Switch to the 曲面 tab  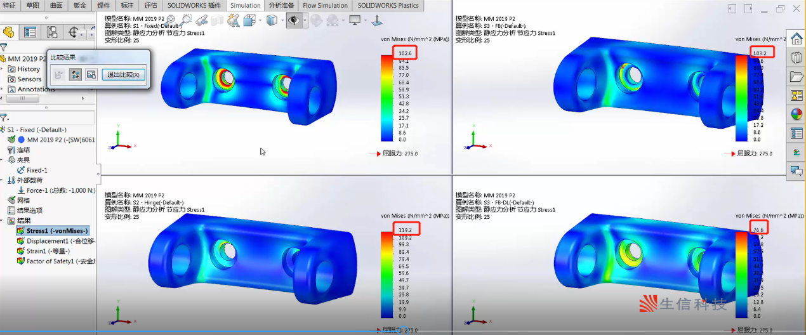point(56,5)
